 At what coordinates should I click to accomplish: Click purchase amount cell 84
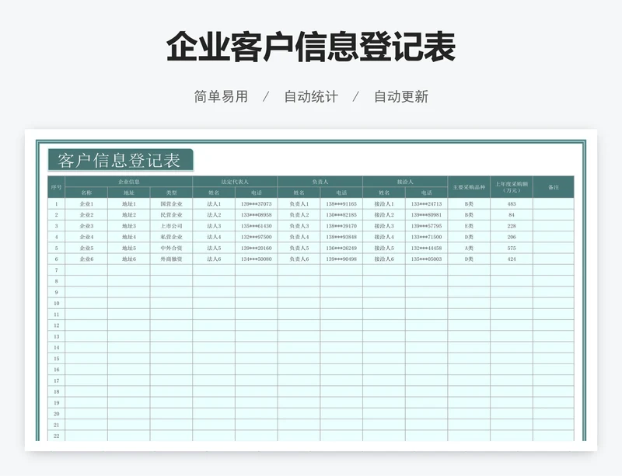[x=512, y=215]
